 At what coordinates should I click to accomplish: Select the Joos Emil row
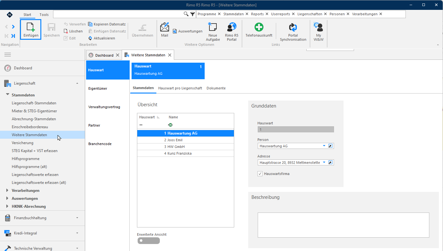tap(186, 140)
